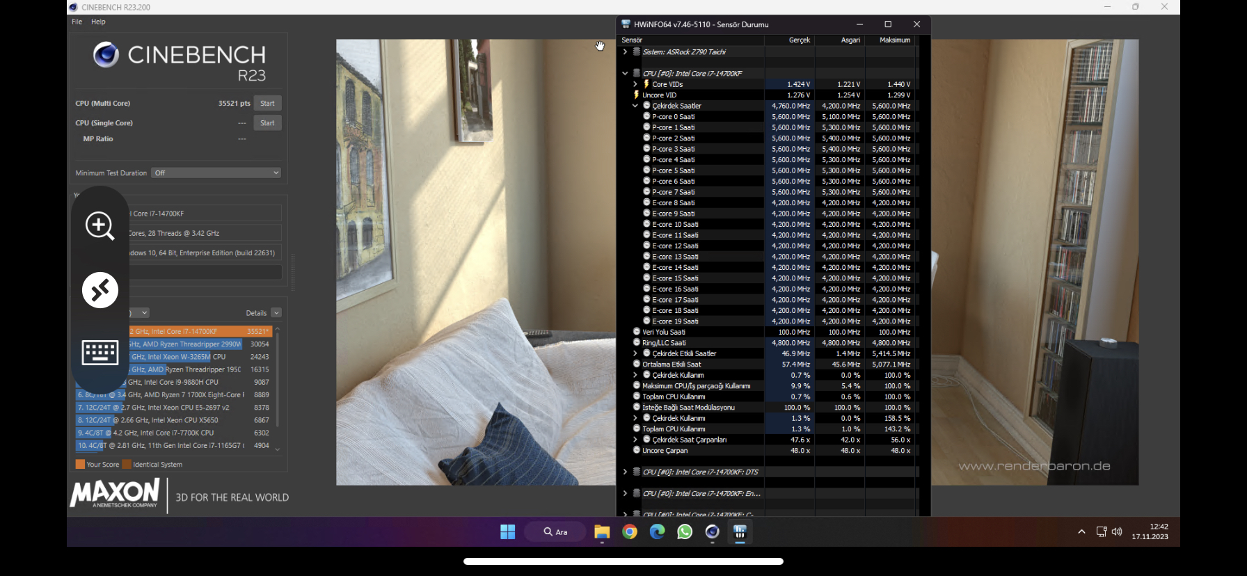1247x576 pixels.
Task: Collapse the Çekirdek Saatler group
Action: 635,106
